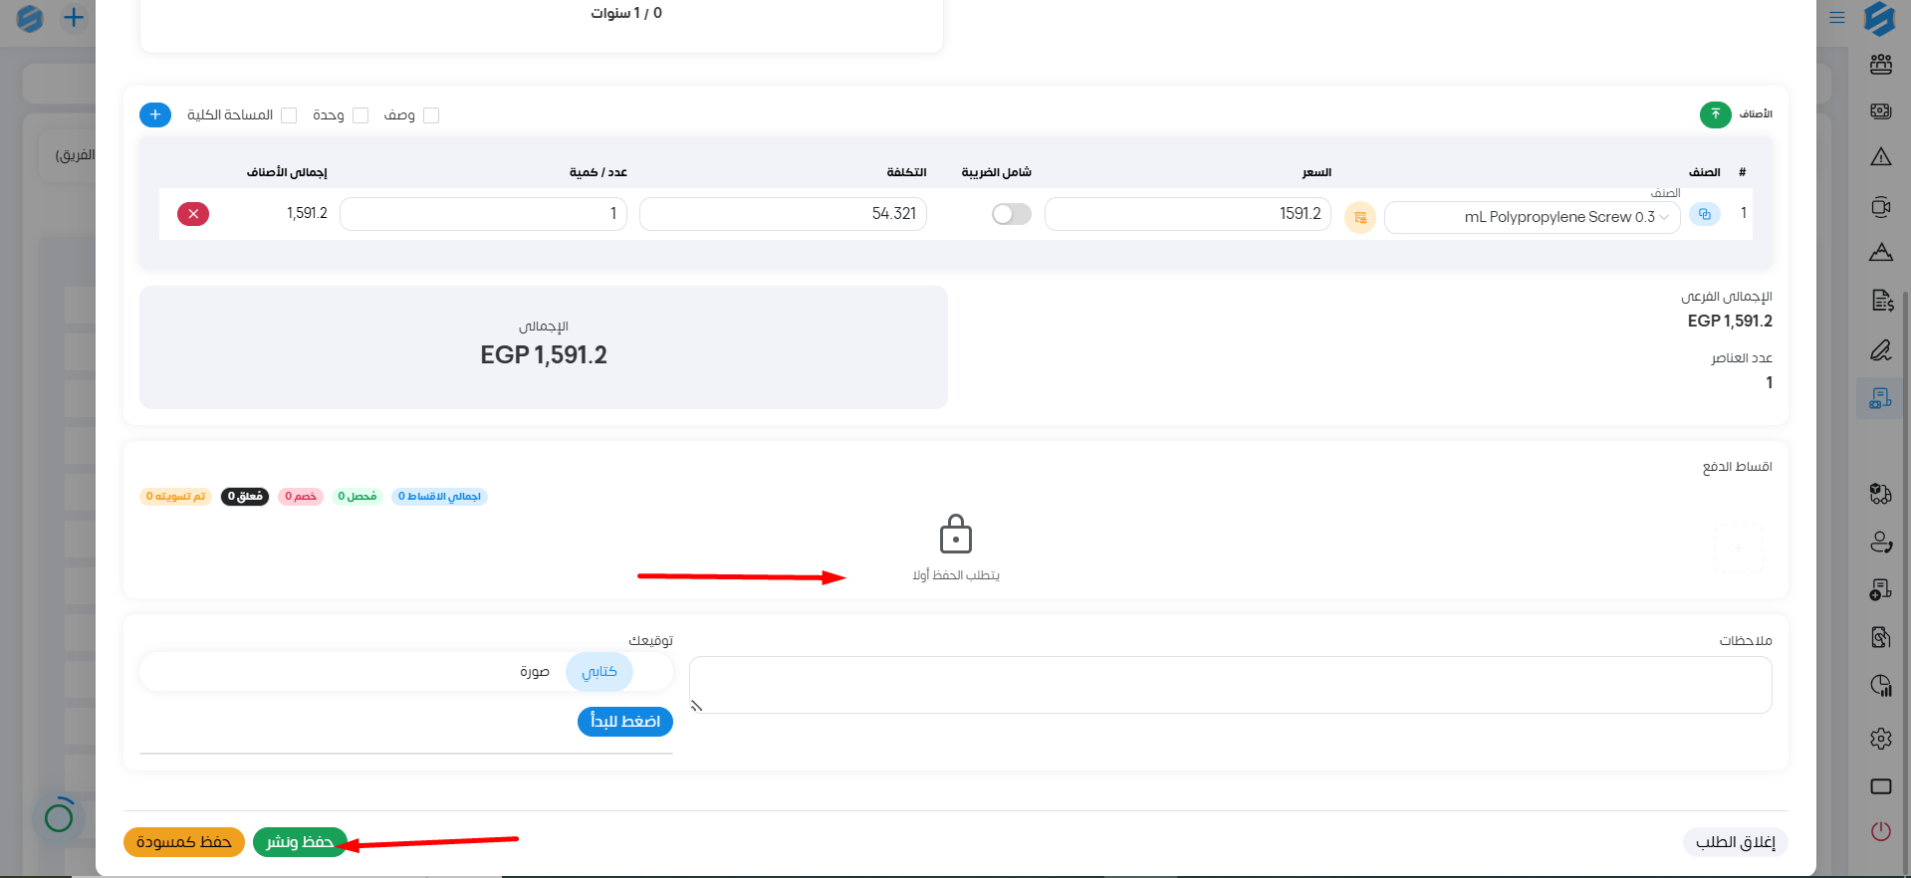The image size is (1911, 878).
Task: Click the warning triangle sidebar icon
Action: click(x=1880, y=157)
